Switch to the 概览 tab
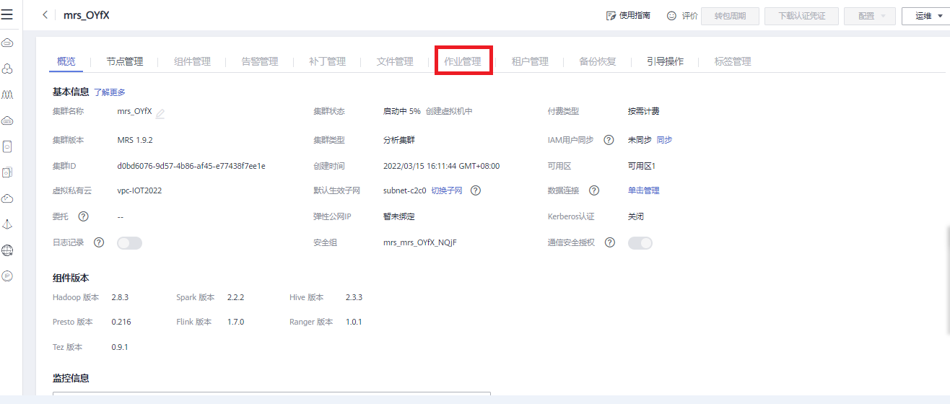 [66, 61]
